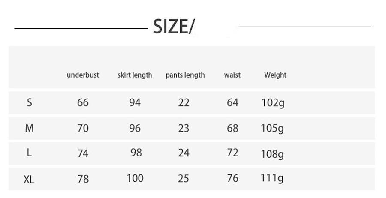Click the 108g weight cell

click(x=272, y=154)
